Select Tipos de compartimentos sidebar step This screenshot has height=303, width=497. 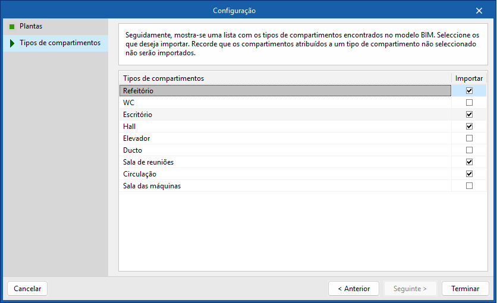(x=59, y=43)
